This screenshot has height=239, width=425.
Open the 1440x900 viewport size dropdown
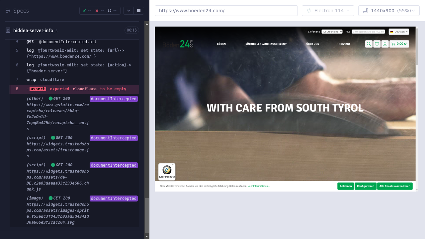(x=389, y=11)
